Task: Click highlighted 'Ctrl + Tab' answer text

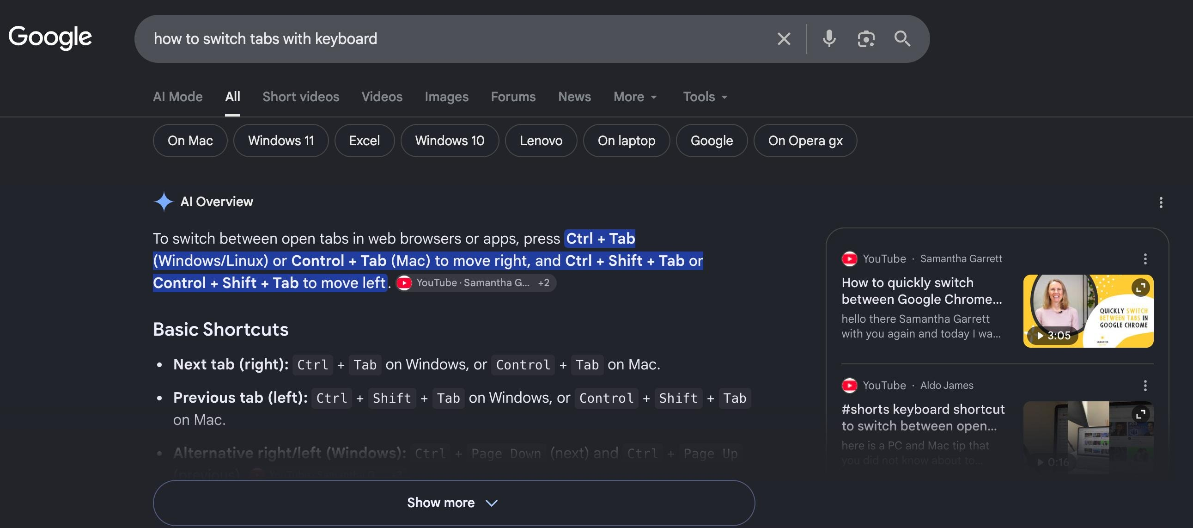Action: tap(601, 238)
